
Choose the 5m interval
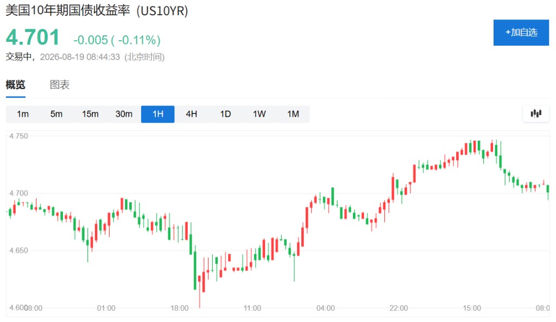click(56, 114)
